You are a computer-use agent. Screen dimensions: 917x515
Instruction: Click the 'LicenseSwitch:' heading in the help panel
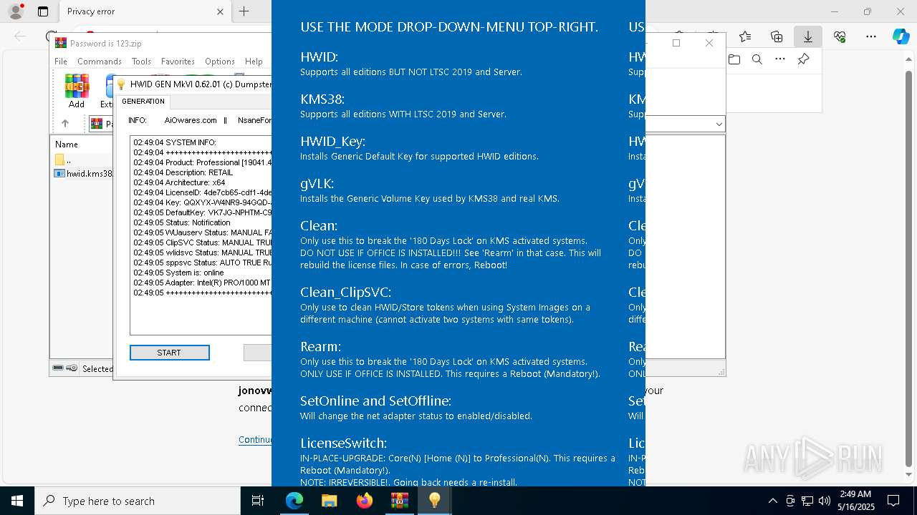coord(343,443)
